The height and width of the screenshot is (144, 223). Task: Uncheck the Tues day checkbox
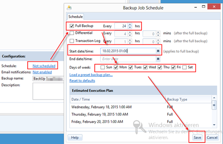click(x=131, y=67)
